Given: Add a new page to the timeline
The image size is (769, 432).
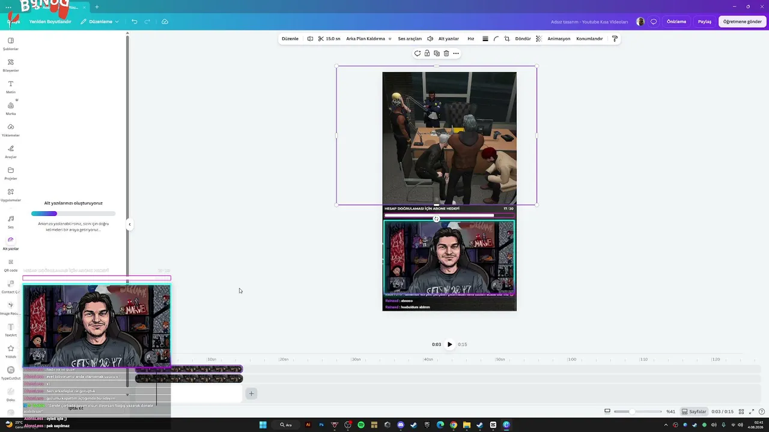Looking at the screenshot, I should point(251,394).
